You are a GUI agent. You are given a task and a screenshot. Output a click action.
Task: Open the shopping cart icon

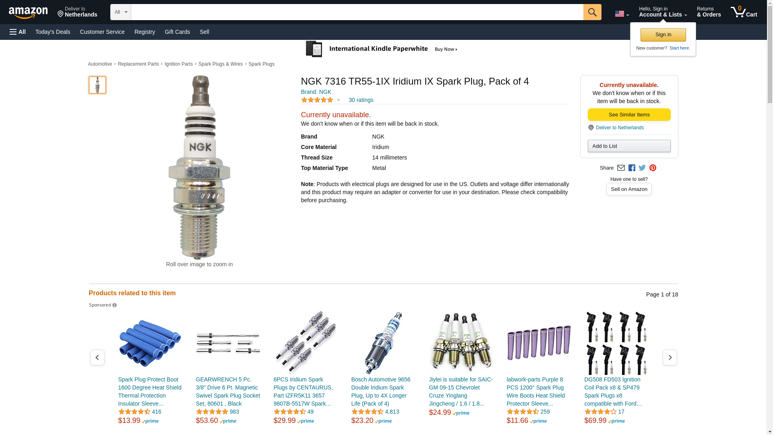point(744,12)
